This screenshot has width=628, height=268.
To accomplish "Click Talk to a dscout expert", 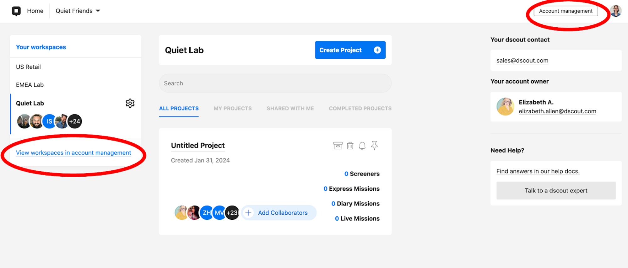I will (x=556, y=190).
